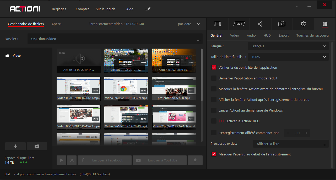The width and height of the screenshot is (336, 180).
Task: Click the three dots beside the folder path
Action: click(x=198, y=40)
